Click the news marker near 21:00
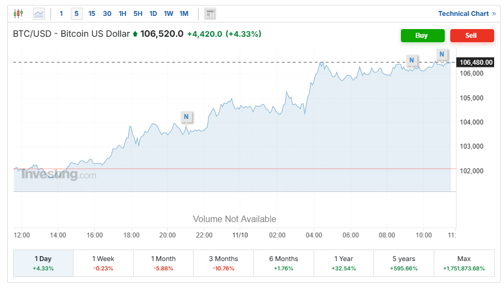 pos(186,117)
